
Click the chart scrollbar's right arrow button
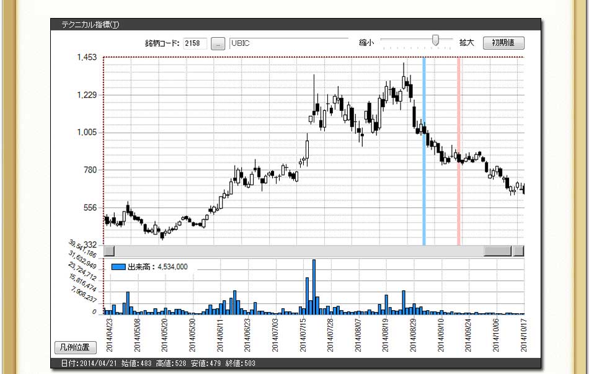coord(519,251)
